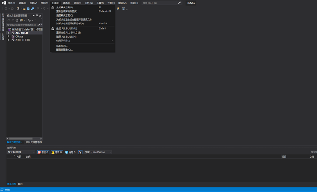Click the open file folder icon

[24, 9]
